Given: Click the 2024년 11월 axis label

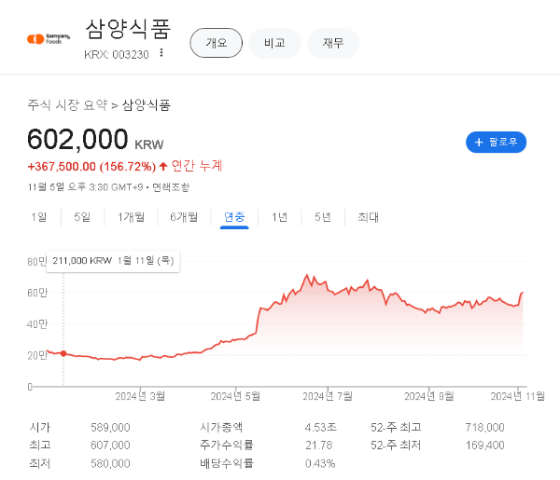Looking at the screenshot, I should (517, 396).
